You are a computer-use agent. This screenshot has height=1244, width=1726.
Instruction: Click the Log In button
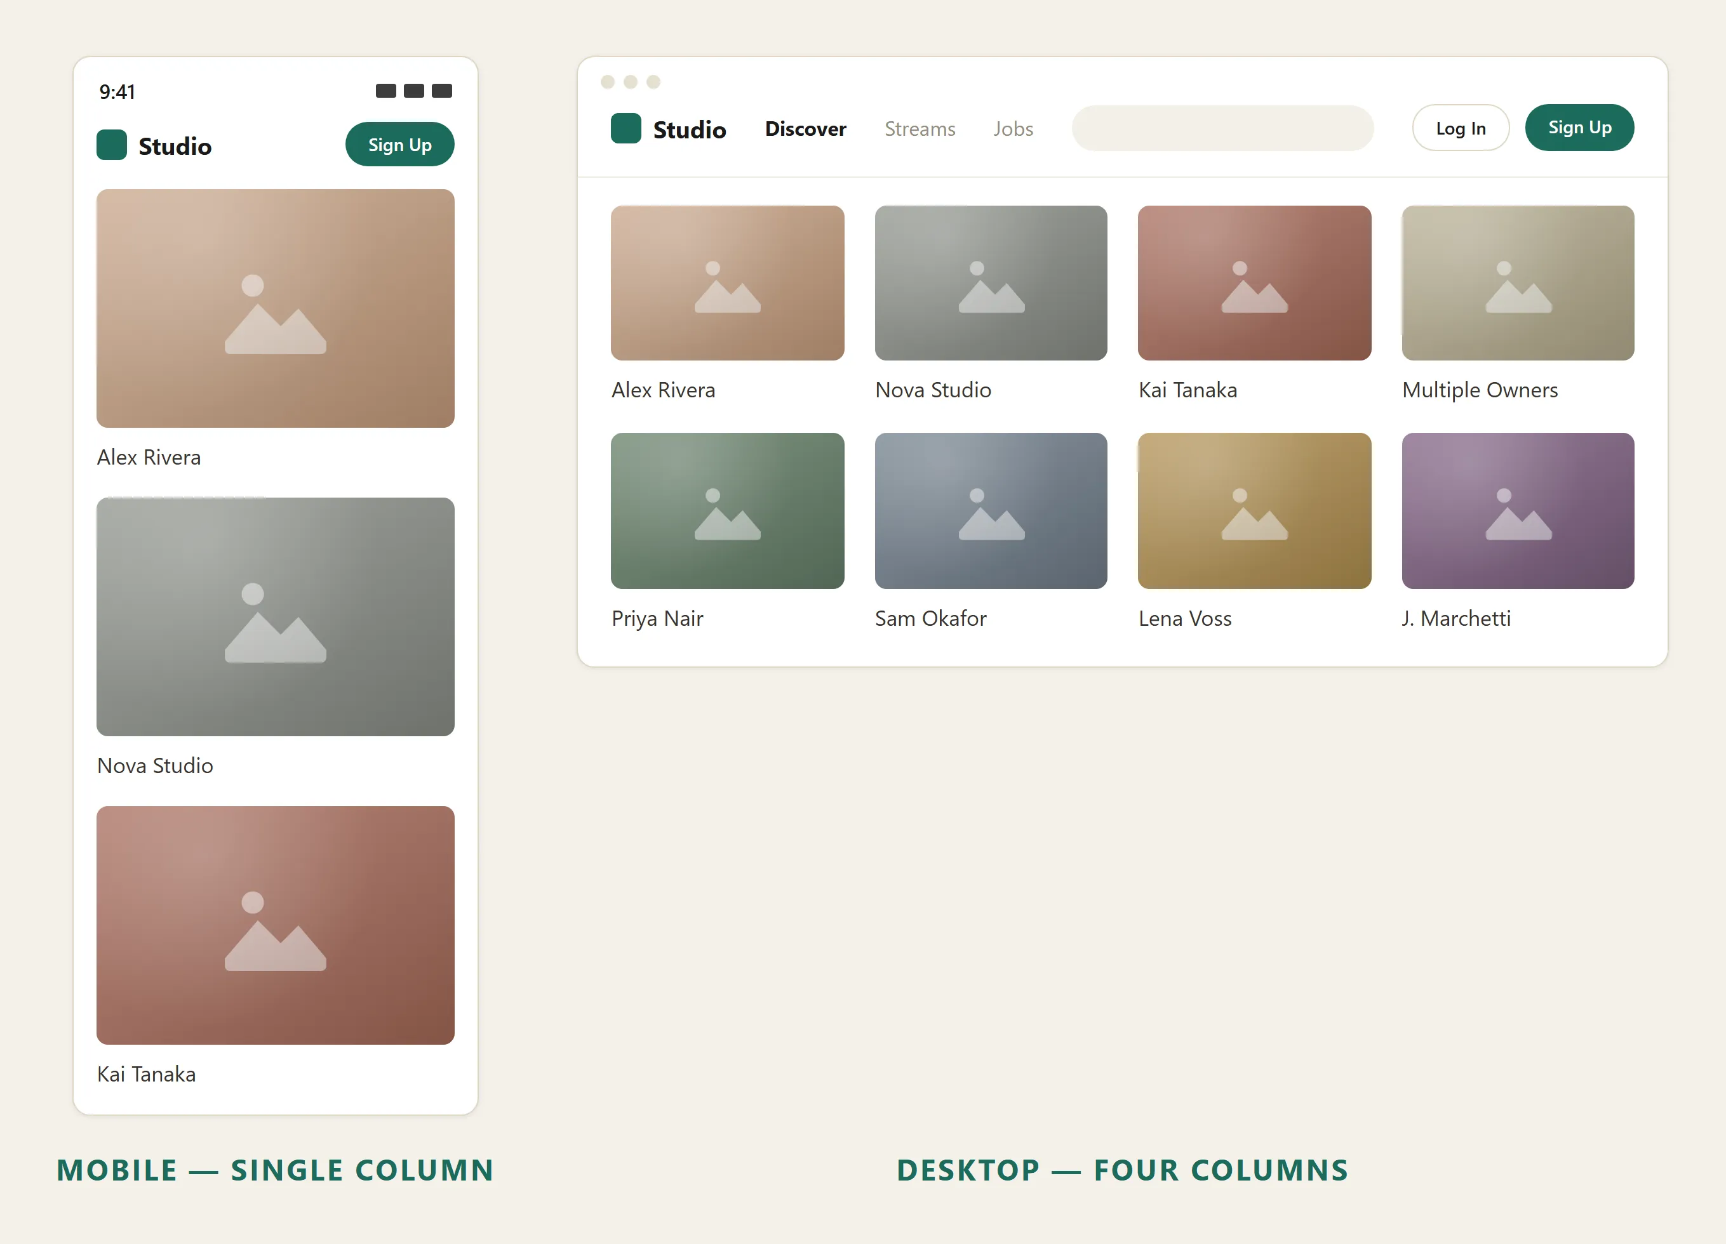click(x=1461, y=129)
